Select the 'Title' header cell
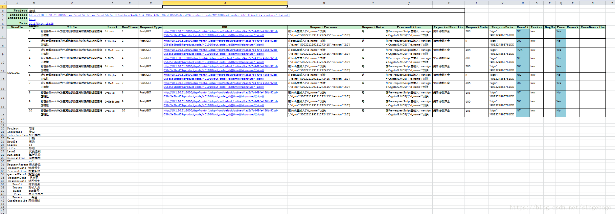This screenshot has height=214, width=615. pos(72,27)
